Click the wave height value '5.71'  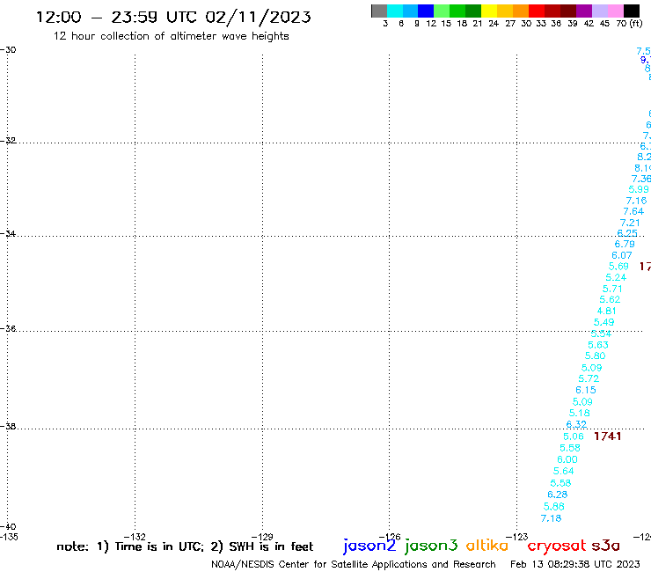click(x=612, y=289)
